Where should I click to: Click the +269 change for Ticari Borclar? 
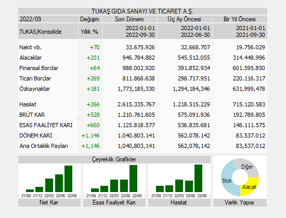click(x=93, y=78)
